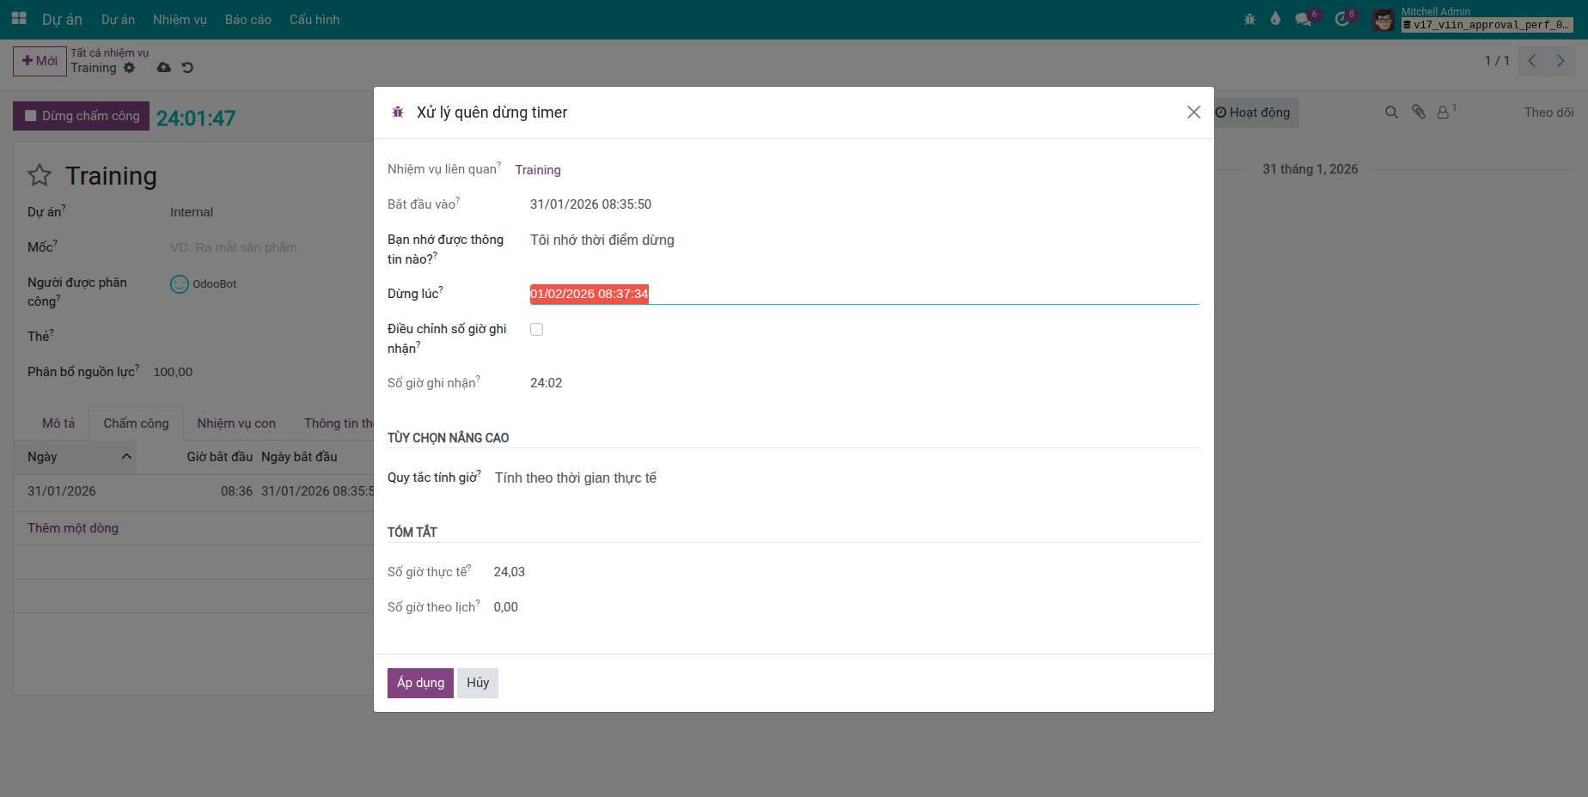This screenshot has width=1588, height=797.
Task: Click the gear icon beside Training breadcrumb
Action: [x=130, y=68]
